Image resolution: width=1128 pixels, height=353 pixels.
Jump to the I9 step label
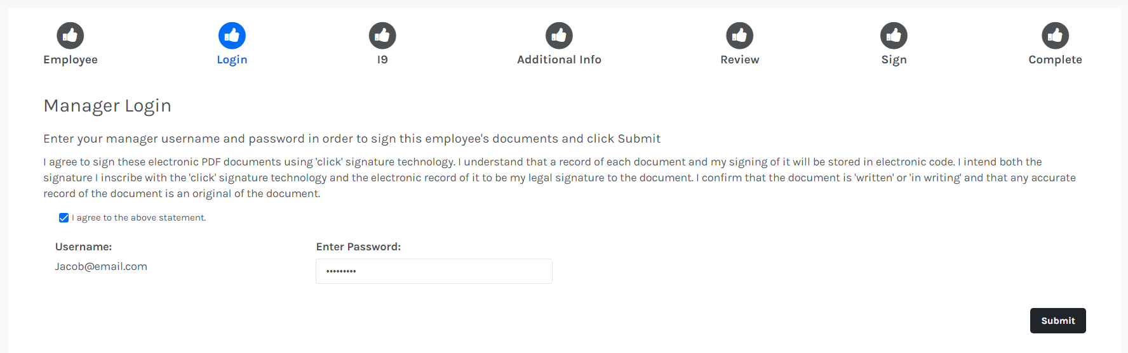click(x=382, y=60)
